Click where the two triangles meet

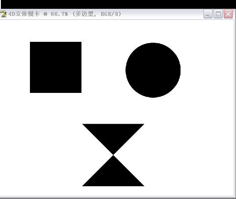pyautogui.click(x=113, y=155)
